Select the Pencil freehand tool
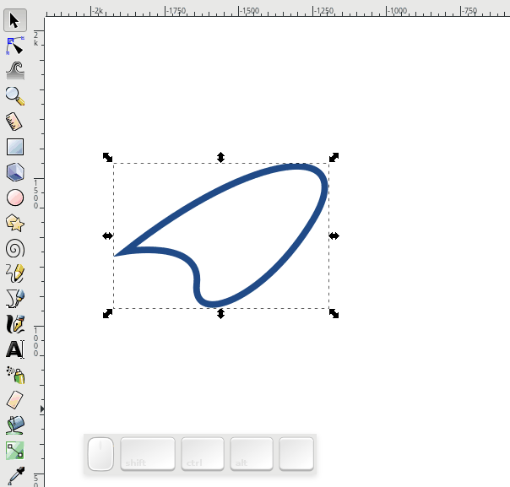This screenshot has height=487, width=510. [x=15, y=273]
